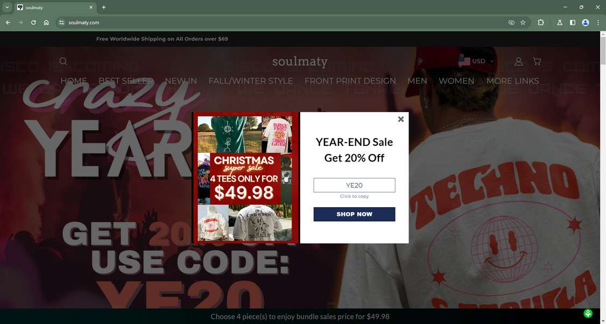Open Chrome profile avatar
The height and width of the screenshot is (324, 606).
(x=586, y=23)
